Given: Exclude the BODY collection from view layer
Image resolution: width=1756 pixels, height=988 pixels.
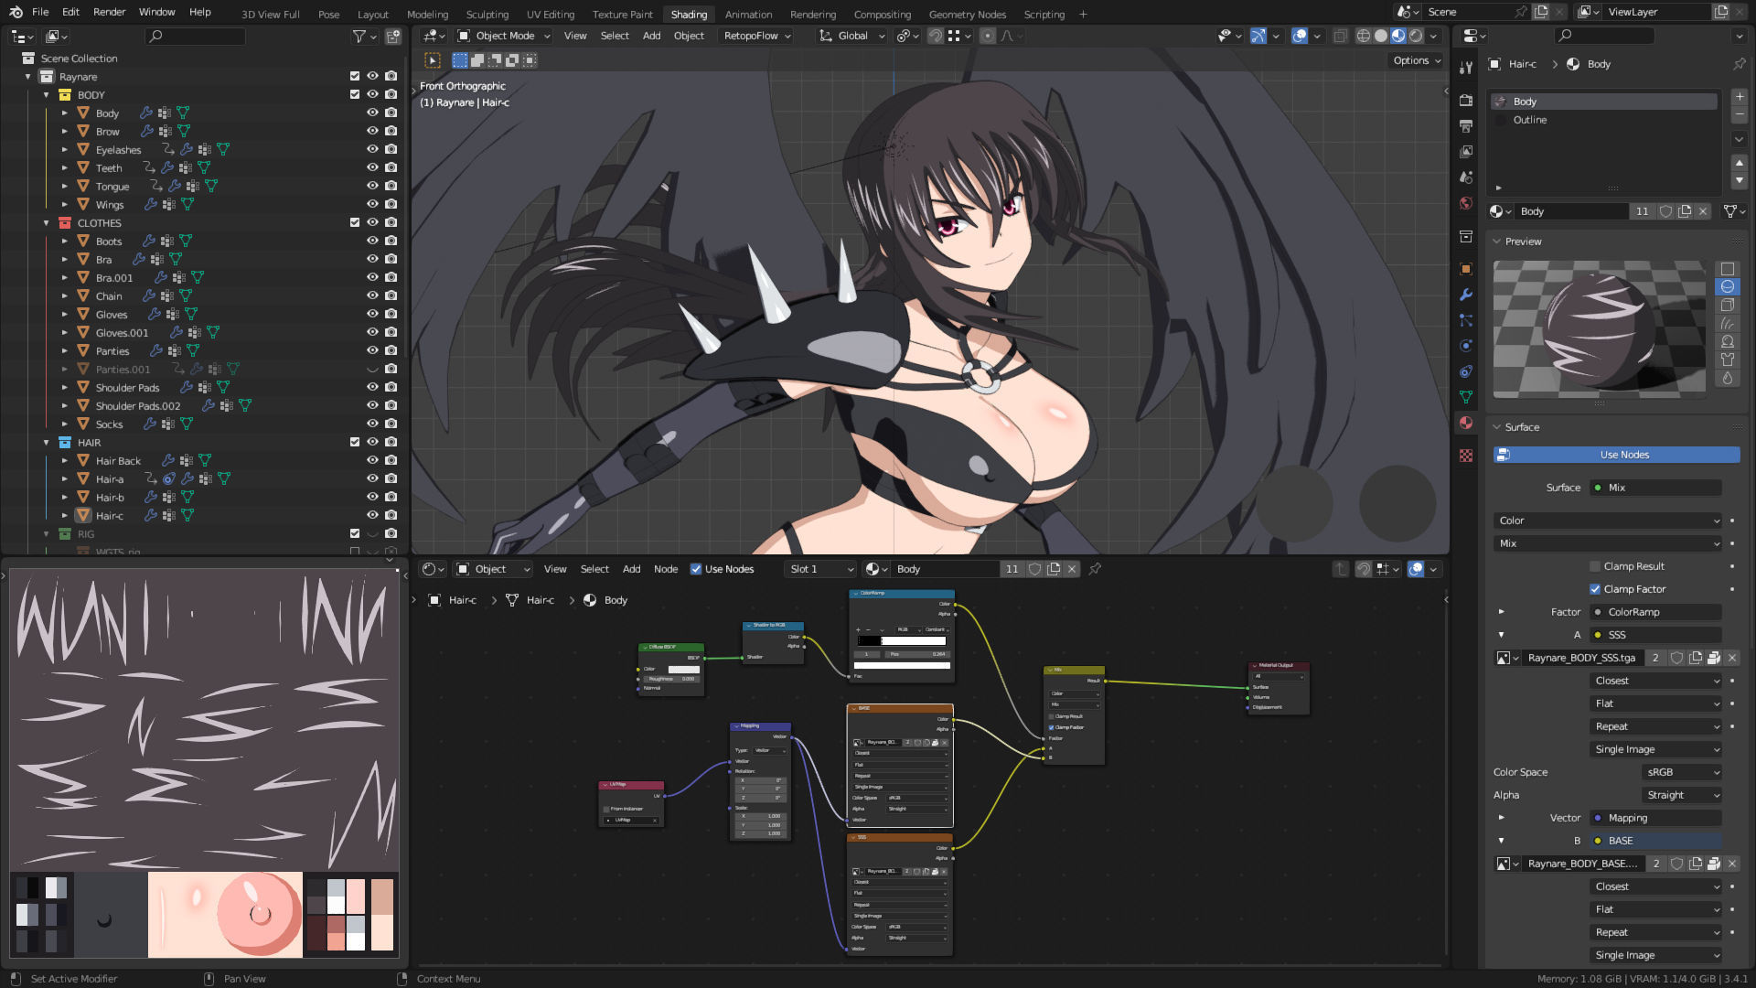Looking at the screenshot, I should pyautogui.click(x=355, y=94).
